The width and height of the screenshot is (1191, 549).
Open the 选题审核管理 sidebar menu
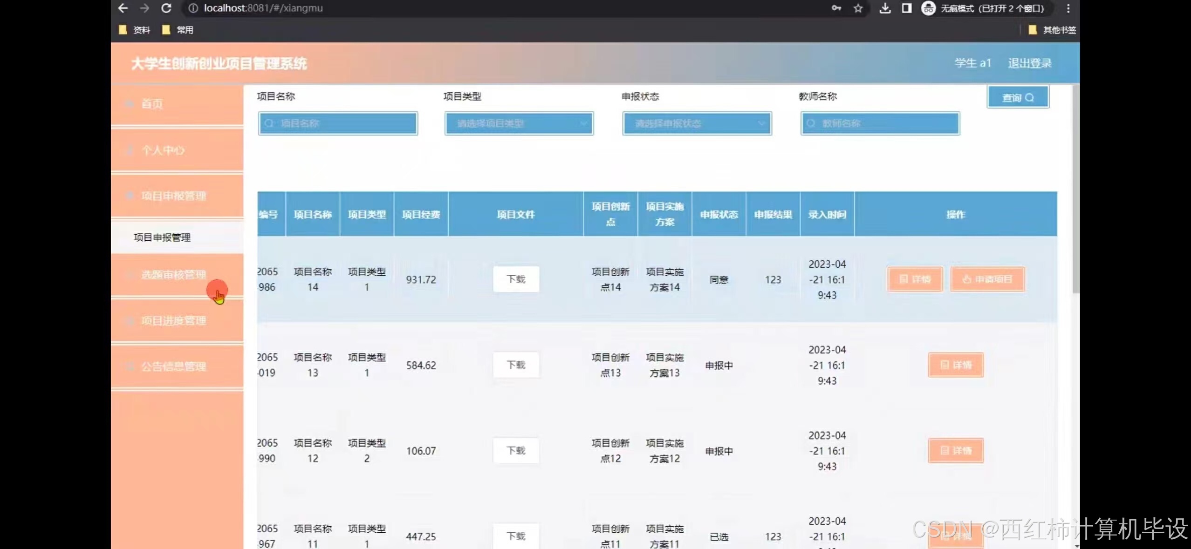point(173,275)
